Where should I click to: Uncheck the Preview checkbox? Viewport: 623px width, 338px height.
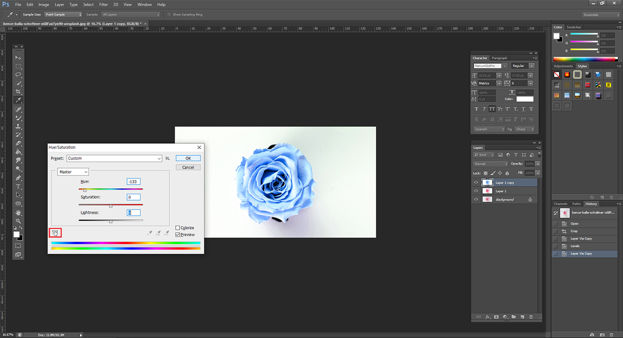pos(178,235)
